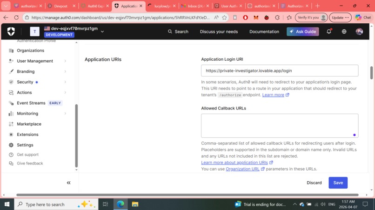375x210 pixels.
Task: Reload the page
Action: (x=16, y=18)
